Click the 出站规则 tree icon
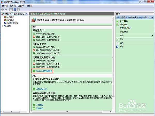This screenshot has height=116, width=155. click(x=5, y=20)
